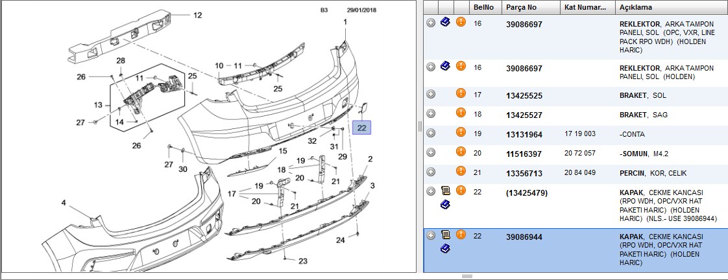The height and width of the screenshot is (280, 728).
Task: Select part number 13425527 in list
Action: pos(524,115)
